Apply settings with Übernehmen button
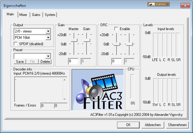Image resolution: width=193 pixels, height=133 pixels. 177,125
